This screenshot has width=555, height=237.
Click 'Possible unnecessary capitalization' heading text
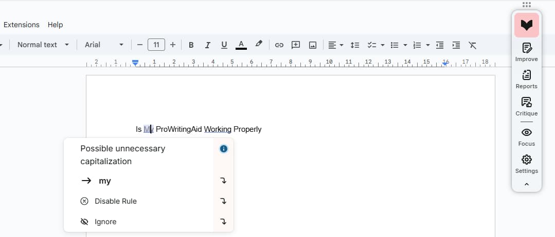tap(123, 155)
